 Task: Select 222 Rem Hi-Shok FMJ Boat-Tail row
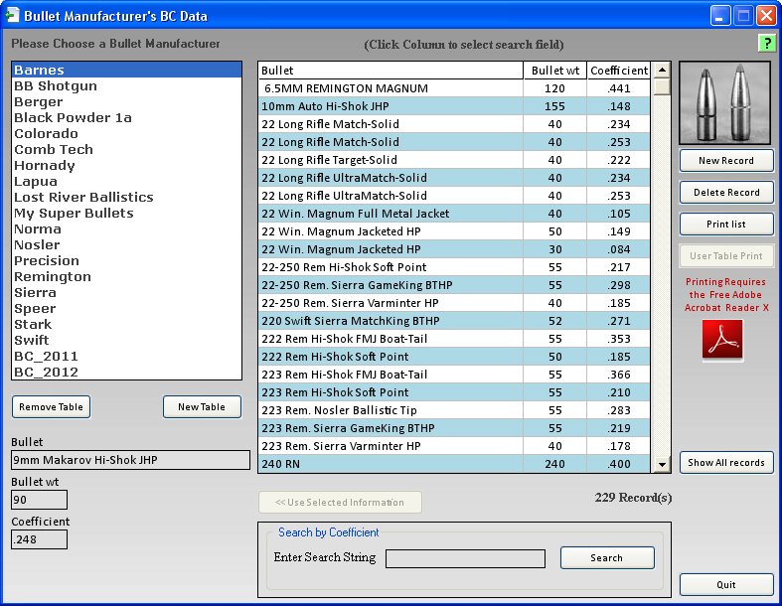[x=454, y=339]
